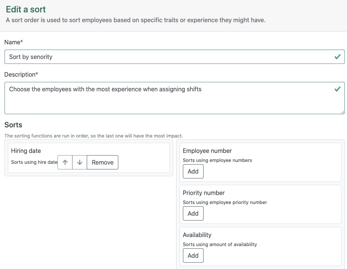Click the Availability card title
Image resolution: width=347 pixels, height=269 pixels.
tap(197, 235)
